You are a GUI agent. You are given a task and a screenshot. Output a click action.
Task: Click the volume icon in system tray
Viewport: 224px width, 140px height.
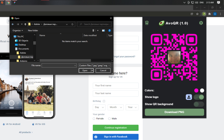point(197,2)
